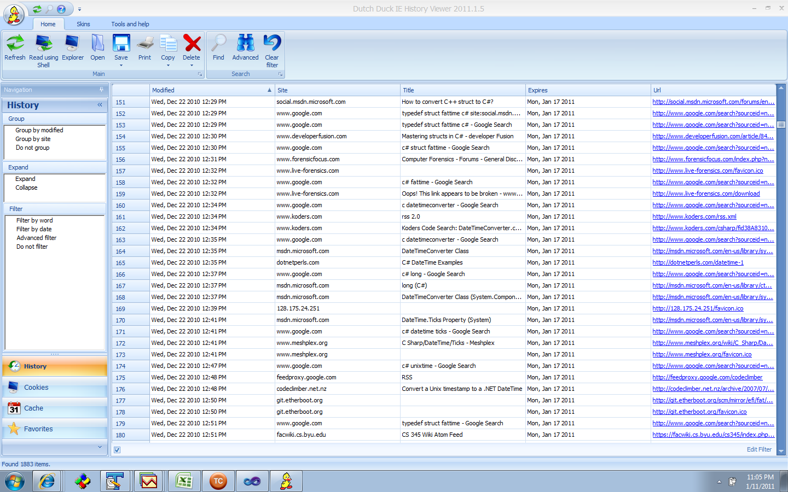
Task: Customize quick access toolbar dropdown
Action: pos(79,9)
